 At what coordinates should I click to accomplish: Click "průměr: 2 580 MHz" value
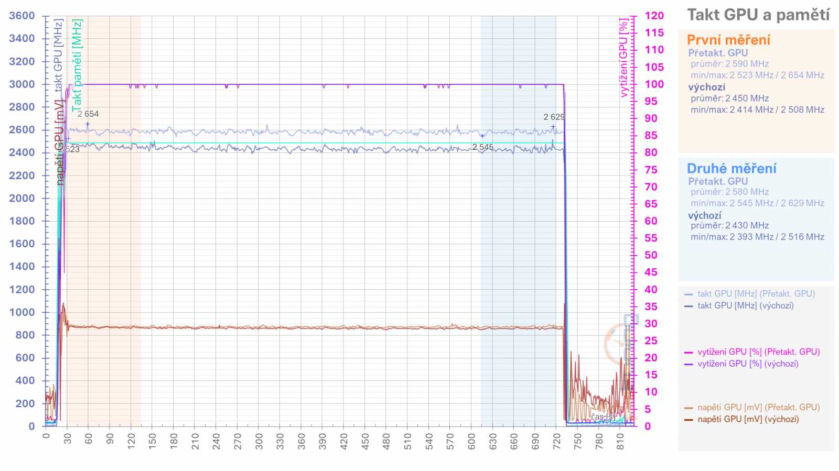[729, 192]
